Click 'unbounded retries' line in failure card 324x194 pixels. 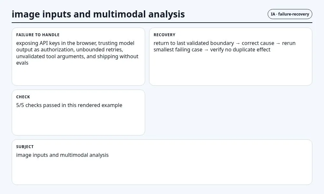(99, 50)
